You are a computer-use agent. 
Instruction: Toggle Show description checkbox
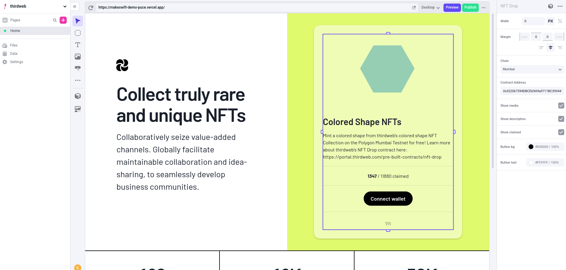[561, 119]
